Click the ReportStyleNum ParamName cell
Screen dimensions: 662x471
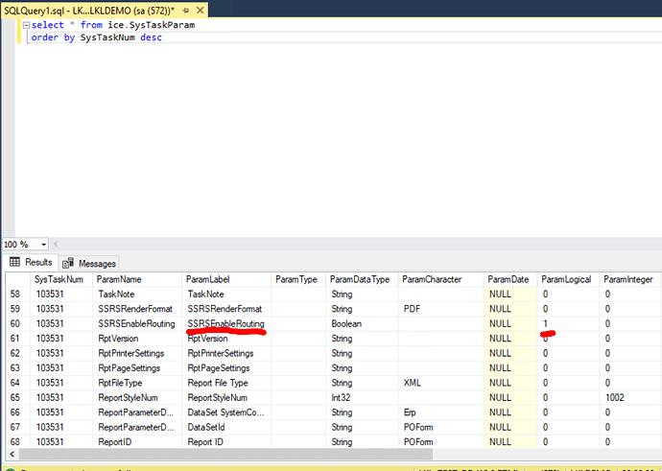137,397
